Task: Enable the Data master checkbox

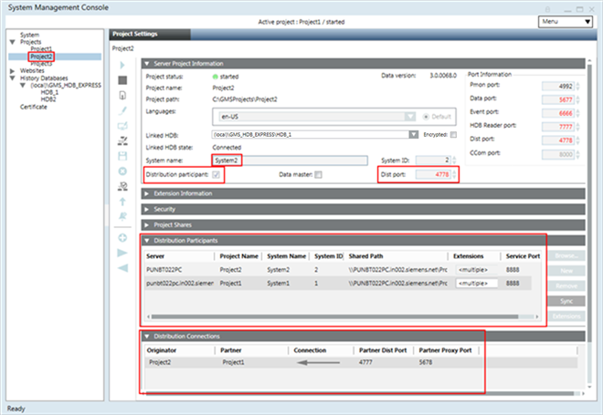Action: [318, 174]
